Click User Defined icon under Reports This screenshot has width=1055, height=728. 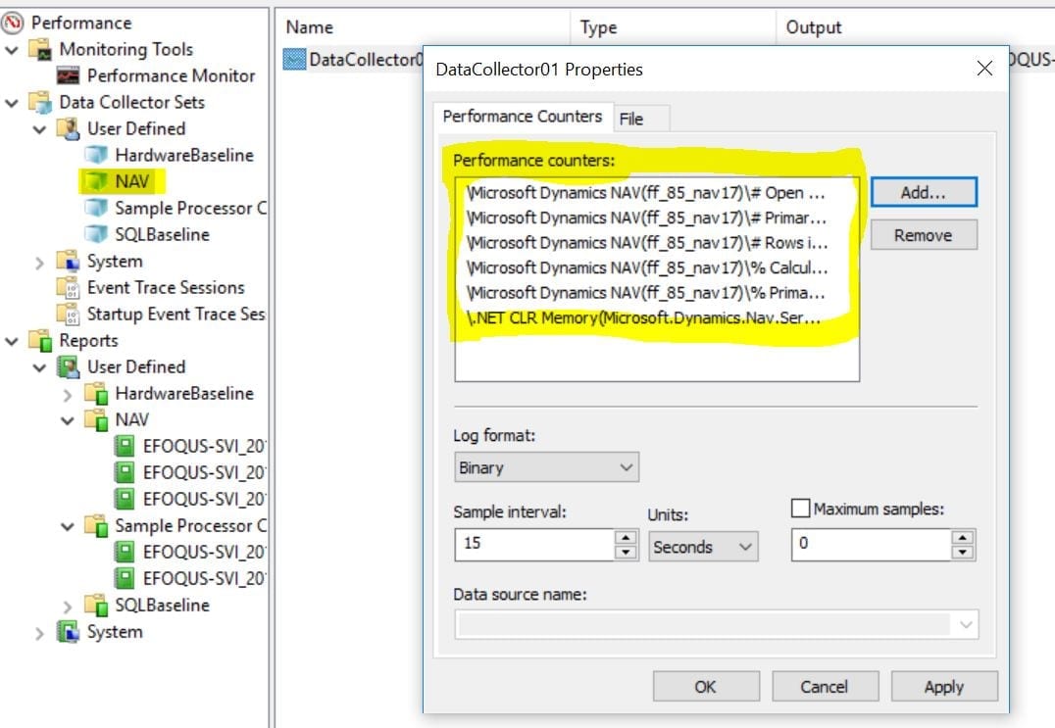tap(68, 367)
